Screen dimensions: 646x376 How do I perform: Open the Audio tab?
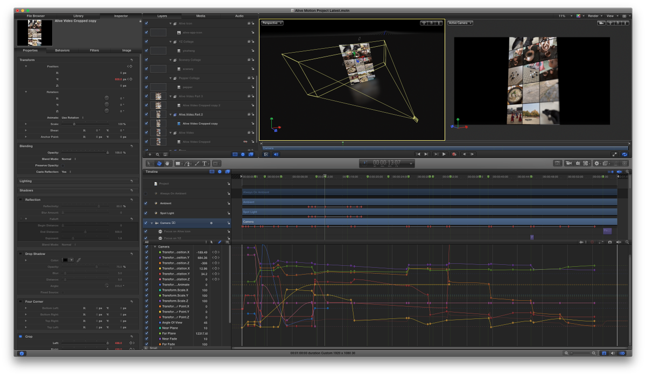(240, 16)
